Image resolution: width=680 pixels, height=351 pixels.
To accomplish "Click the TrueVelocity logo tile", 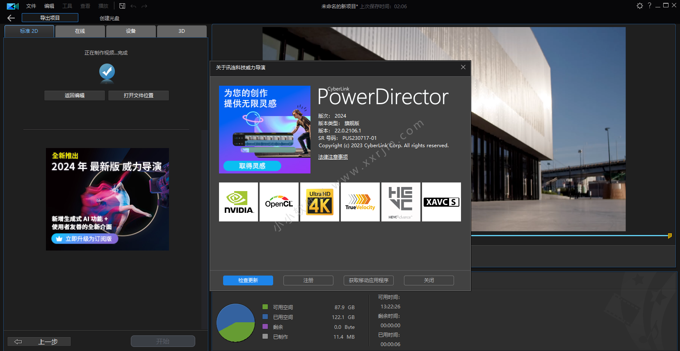I will click(x=360, y=202).
